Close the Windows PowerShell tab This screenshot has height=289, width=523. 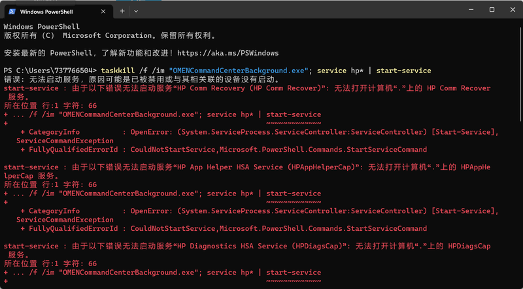click(x=104, y=11)
